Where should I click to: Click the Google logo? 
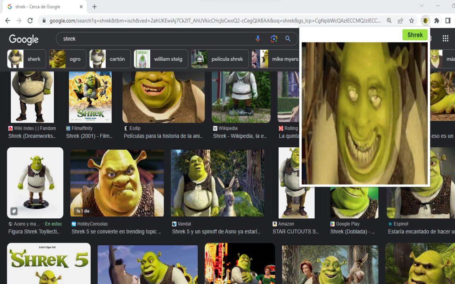tap(24, 39)
